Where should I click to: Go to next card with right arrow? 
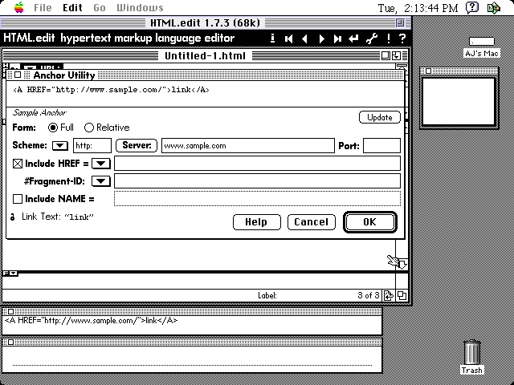pos(322,38)
